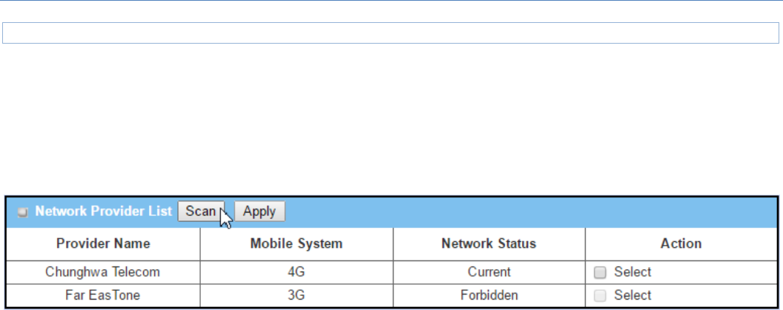Click the Action column header
783x310 pixels.
tap(681, 243)
